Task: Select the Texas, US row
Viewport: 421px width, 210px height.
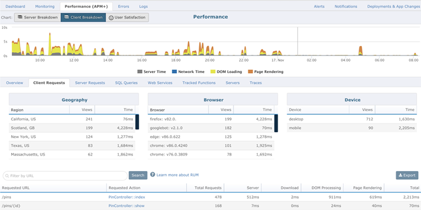Action: 72,146
